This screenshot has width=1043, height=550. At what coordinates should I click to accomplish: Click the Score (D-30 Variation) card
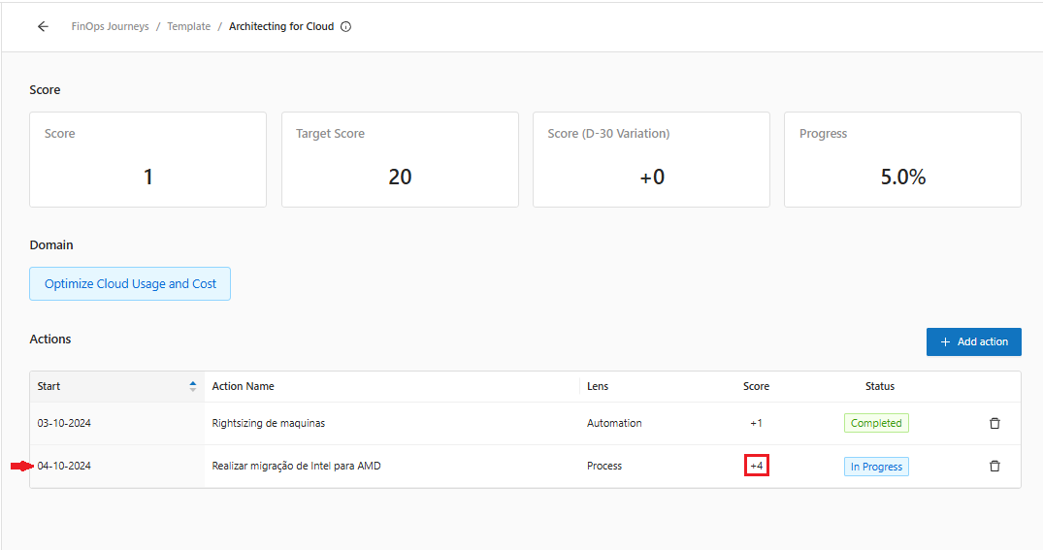pos(651,160)
